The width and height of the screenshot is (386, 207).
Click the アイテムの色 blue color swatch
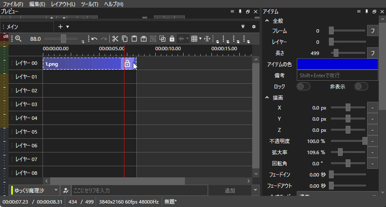click(x=337, y=64)
